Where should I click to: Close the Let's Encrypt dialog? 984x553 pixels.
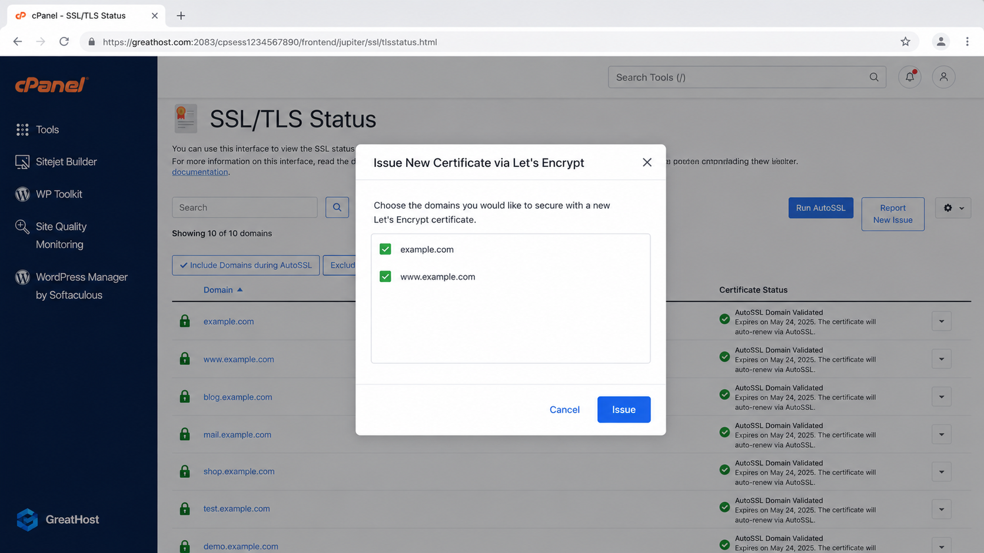pyautogui.click(x=647, y=162)
